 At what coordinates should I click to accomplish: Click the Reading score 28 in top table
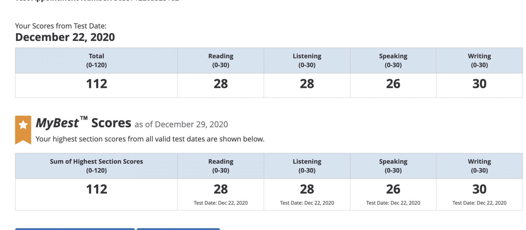(221, 84)
